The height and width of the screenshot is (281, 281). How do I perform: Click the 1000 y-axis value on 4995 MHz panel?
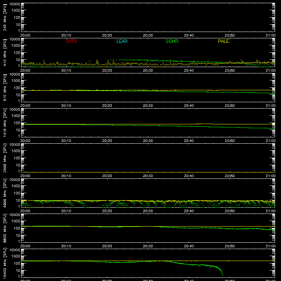16,186
